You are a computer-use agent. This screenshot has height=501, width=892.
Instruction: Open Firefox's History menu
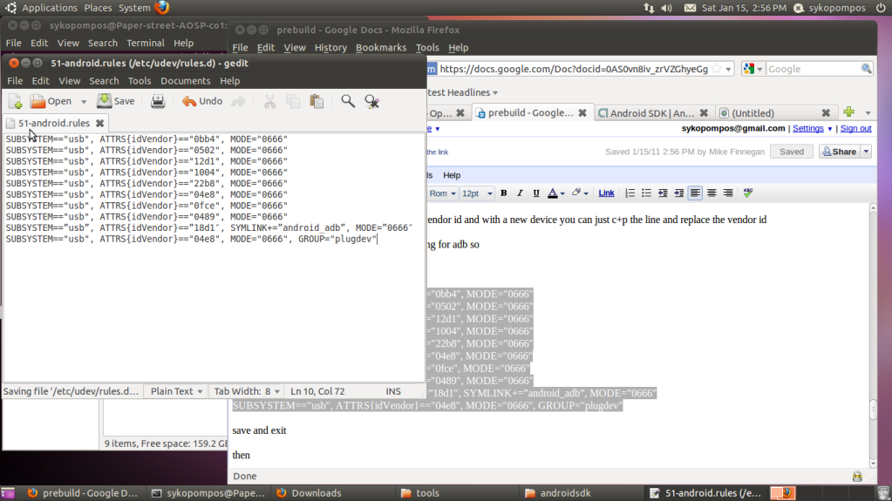coord(330,48)
